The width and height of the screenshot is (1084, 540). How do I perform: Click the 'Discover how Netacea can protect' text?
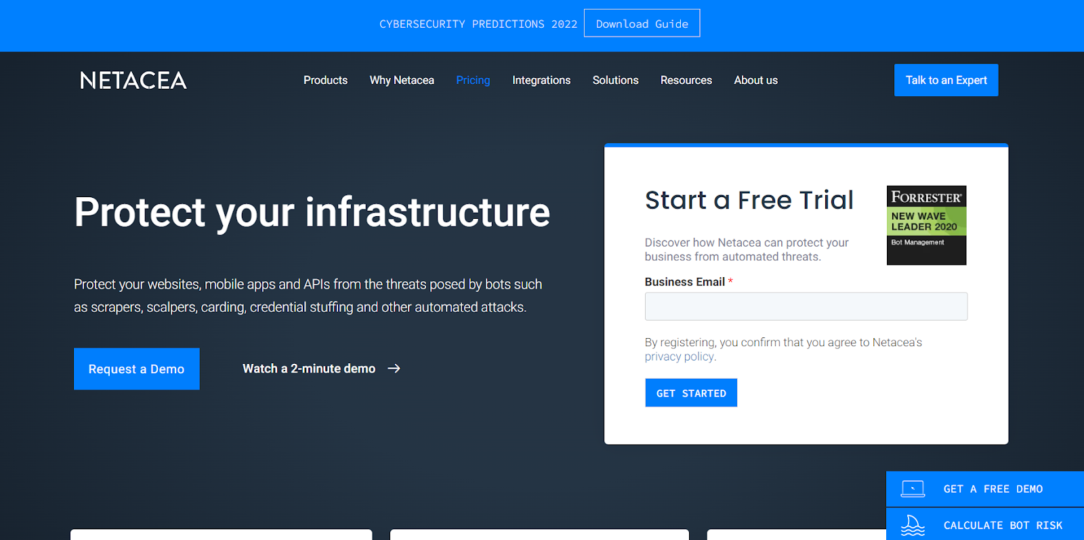pyautogui.click(x=747, y=249)
